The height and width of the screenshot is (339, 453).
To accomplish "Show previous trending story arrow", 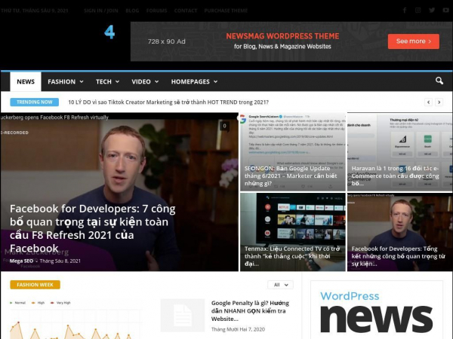I will pos(428,102).
